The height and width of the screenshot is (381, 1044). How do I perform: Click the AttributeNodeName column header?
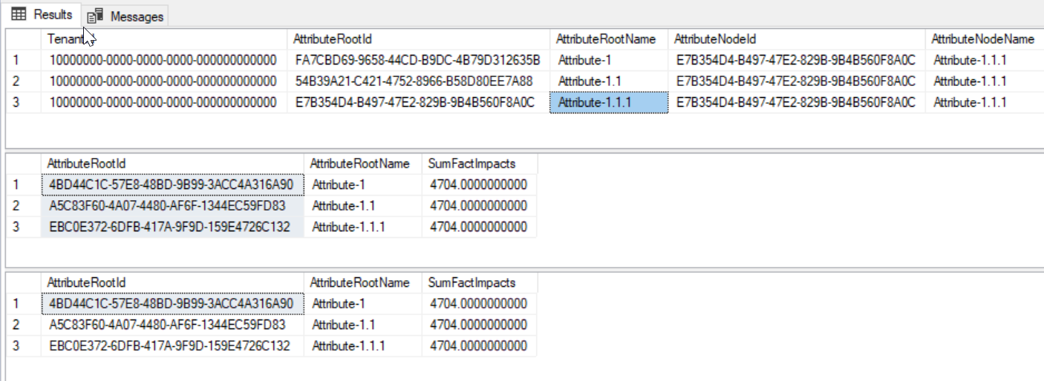tap(982, 39)
